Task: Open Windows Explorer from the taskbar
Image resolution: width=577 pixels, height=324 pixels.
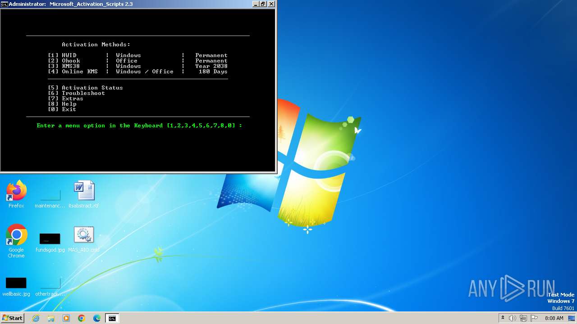Action: click(x=51, y=318)
